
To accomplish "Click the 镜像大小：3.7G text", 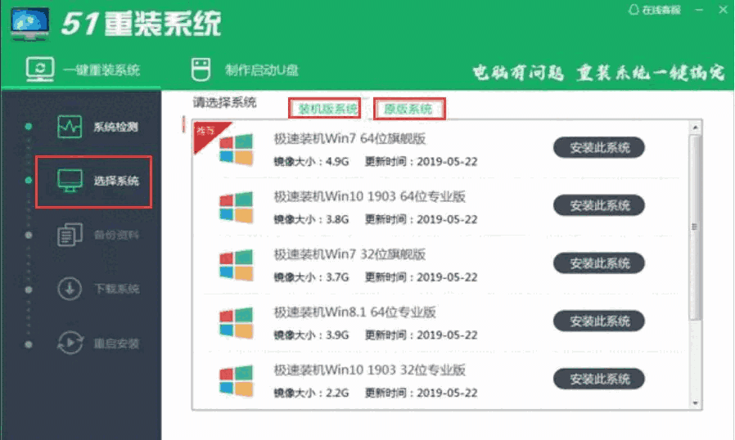I will [x=311, y=277].
